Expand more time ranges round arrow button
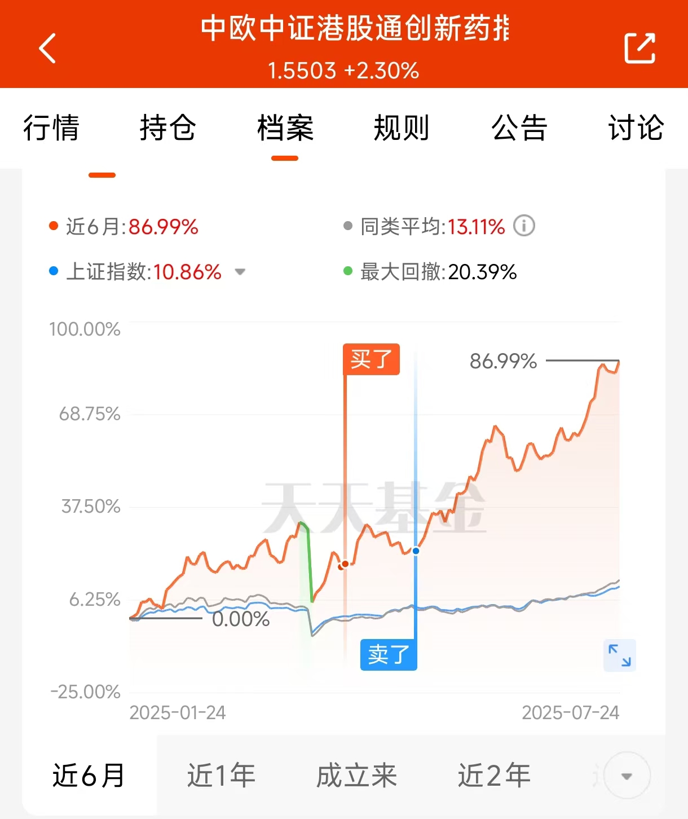The height and width of the screenshot is (819, 688). tap(627, 776)
